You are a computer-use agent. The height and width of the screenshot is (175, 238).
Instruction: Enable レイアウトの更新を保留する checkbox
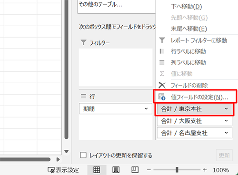[83, 155]
